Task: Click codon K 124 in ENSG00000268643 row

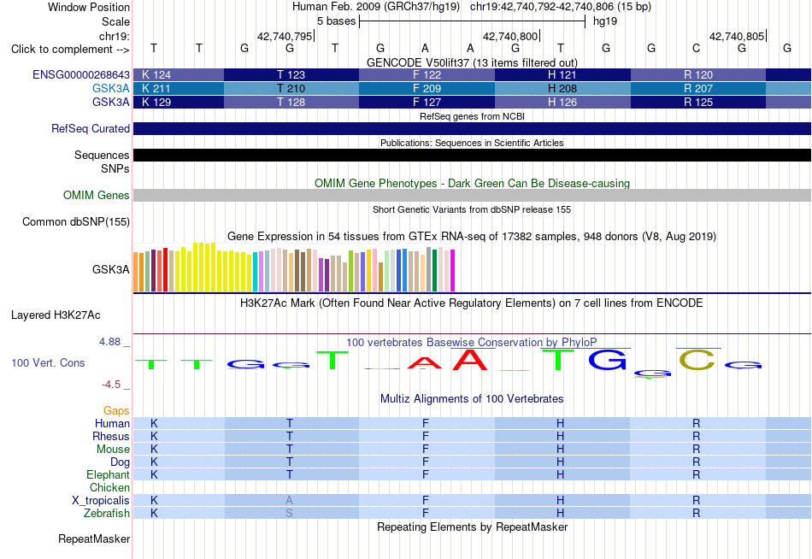Action: pos(179,74)
